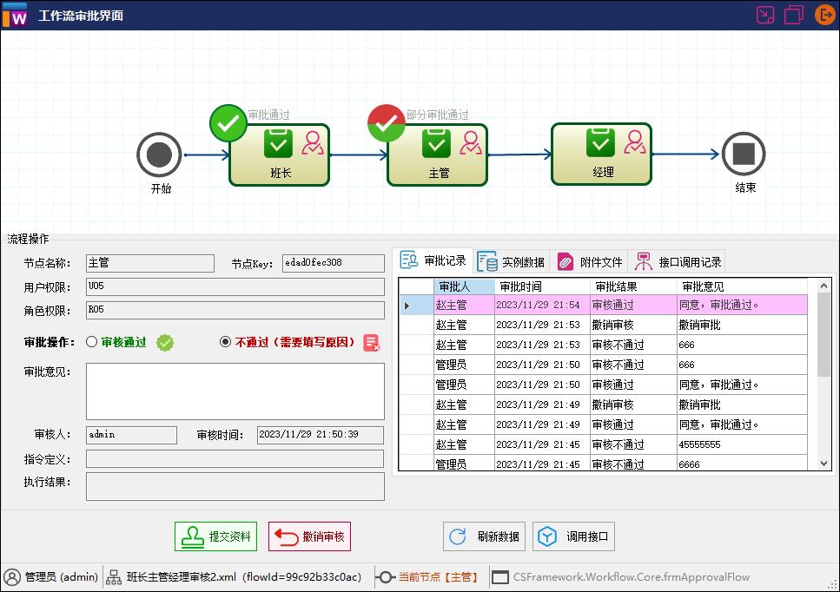Click inside the 审批意见 comment box
The image size is (840, 592).
tap(235, 391)
